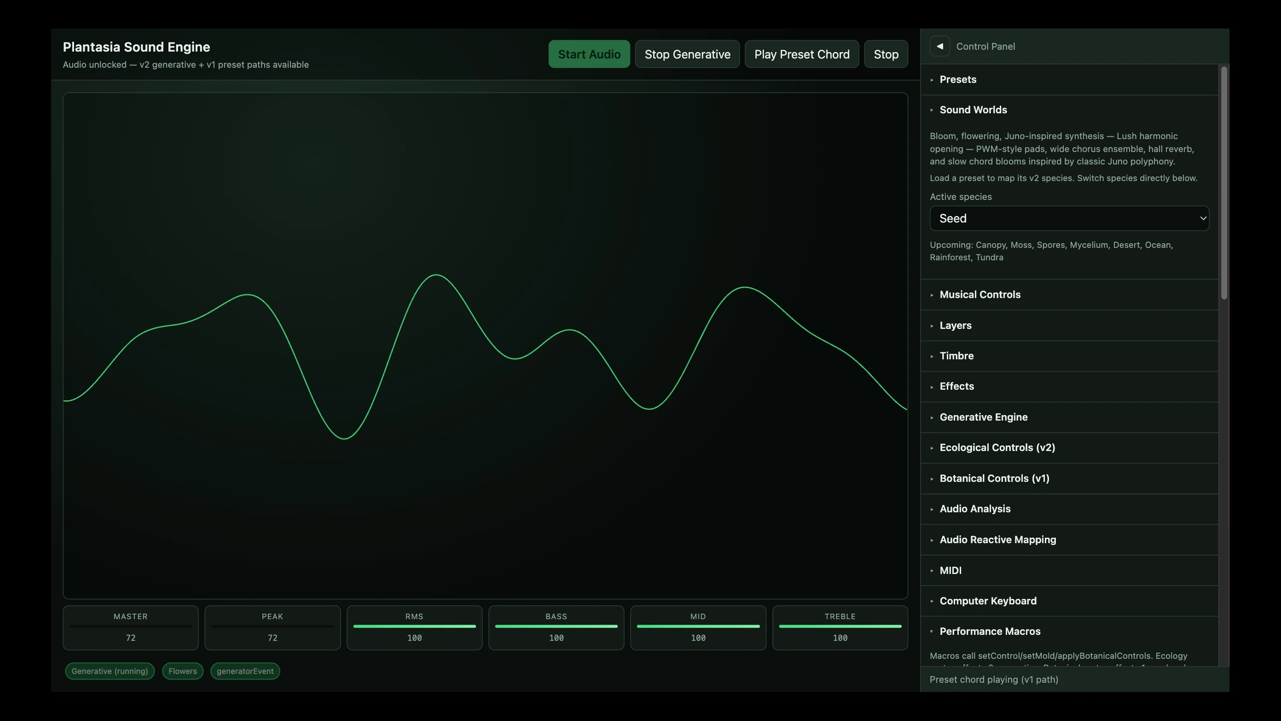1281x721 pixels.
Task: Expand the Audio Analysis section
Action: [x=1069, y=509]
